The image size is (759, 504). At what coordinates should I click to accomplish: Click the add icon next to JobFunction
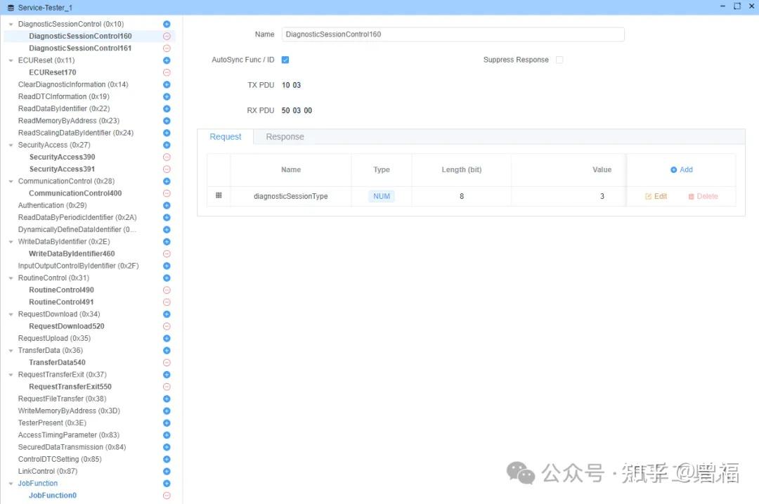[167, 483]
